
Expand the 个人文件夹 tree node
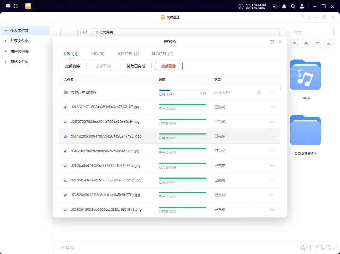pos(6,30)
